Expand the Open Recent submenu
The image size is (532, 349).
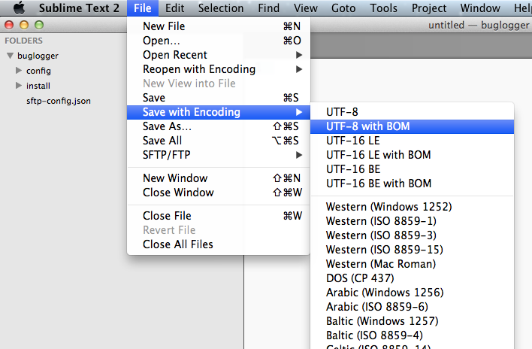click(x=219, y=55)
